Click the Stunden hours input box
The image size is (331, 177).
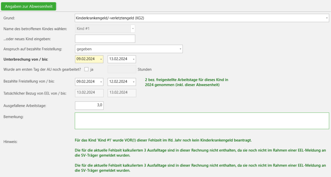122,69
